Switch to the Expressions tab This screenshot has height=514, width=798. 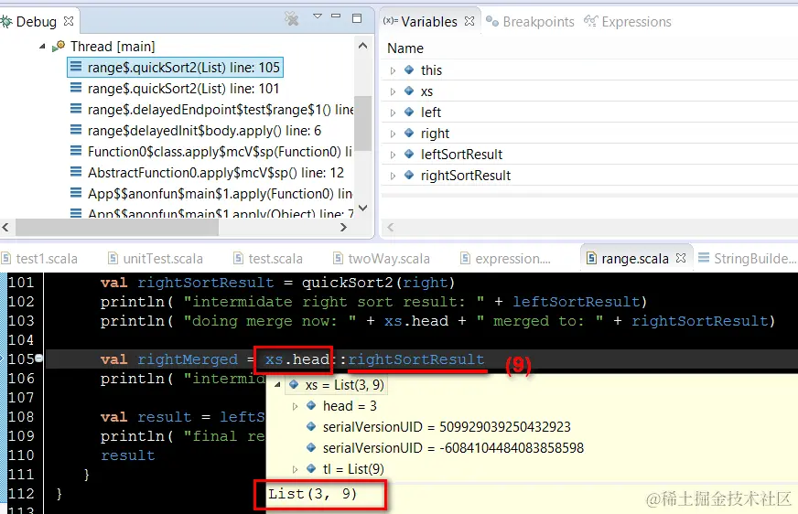tap(628, 22)
